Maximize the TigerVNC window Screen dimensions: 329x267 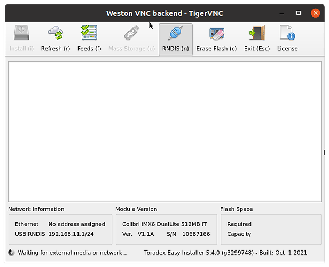[x=299, y=13]
